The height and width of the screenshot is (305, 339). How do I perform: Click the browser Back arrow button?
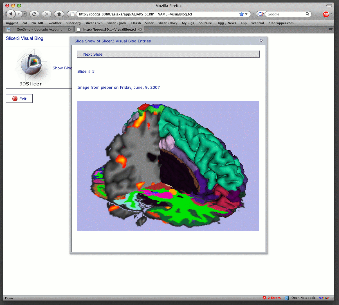point(10,14)
